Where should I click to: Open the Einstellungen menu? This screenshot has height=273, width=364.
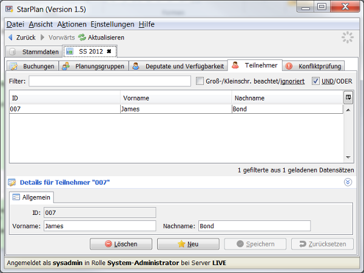[x=112, y=24]
